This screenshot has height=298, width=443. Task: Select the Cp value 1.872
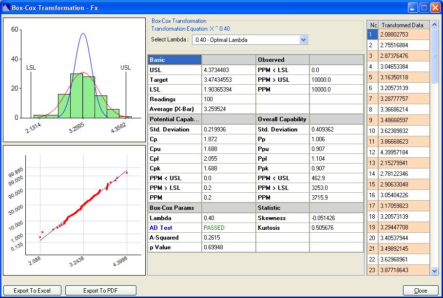229,139
